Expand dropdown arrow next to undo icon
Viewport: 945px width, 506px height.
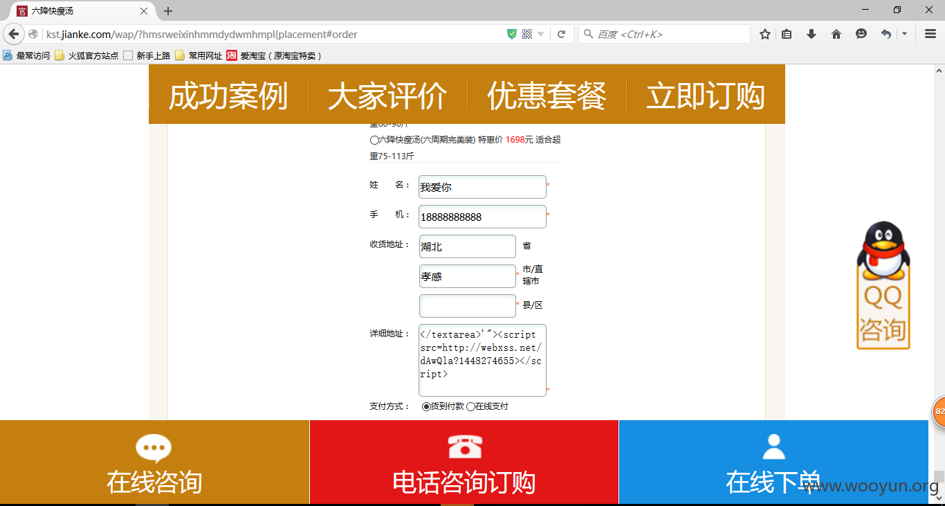pyautogui.click(x=904, y=34)
